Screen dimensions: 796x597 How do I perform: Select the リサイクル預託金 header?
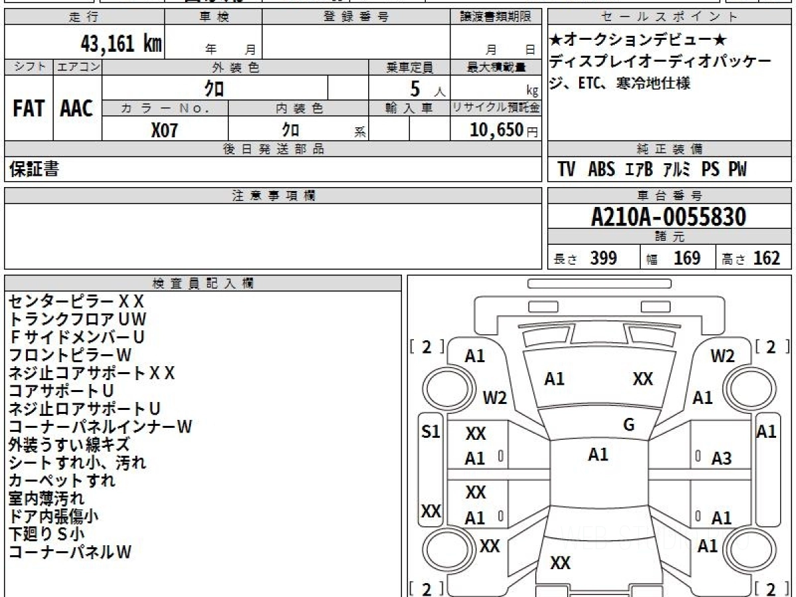[496, 108]
